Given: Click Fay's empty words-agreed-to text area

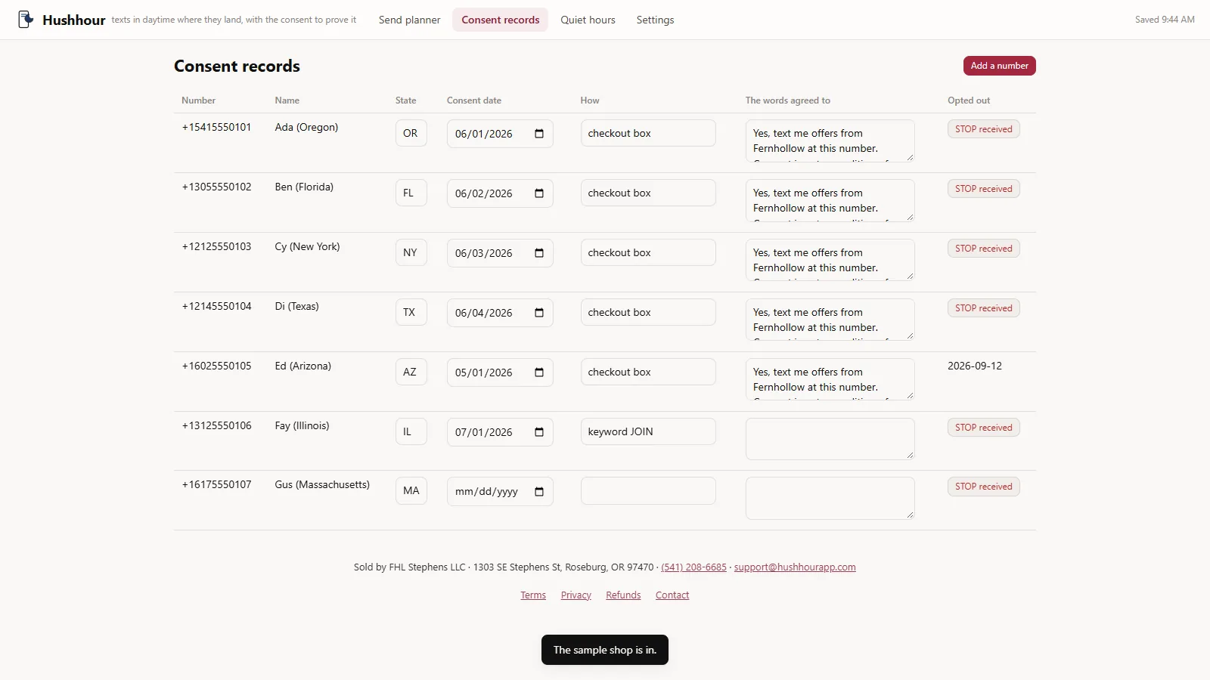Looking at the screenshot, I should (830, 439).
